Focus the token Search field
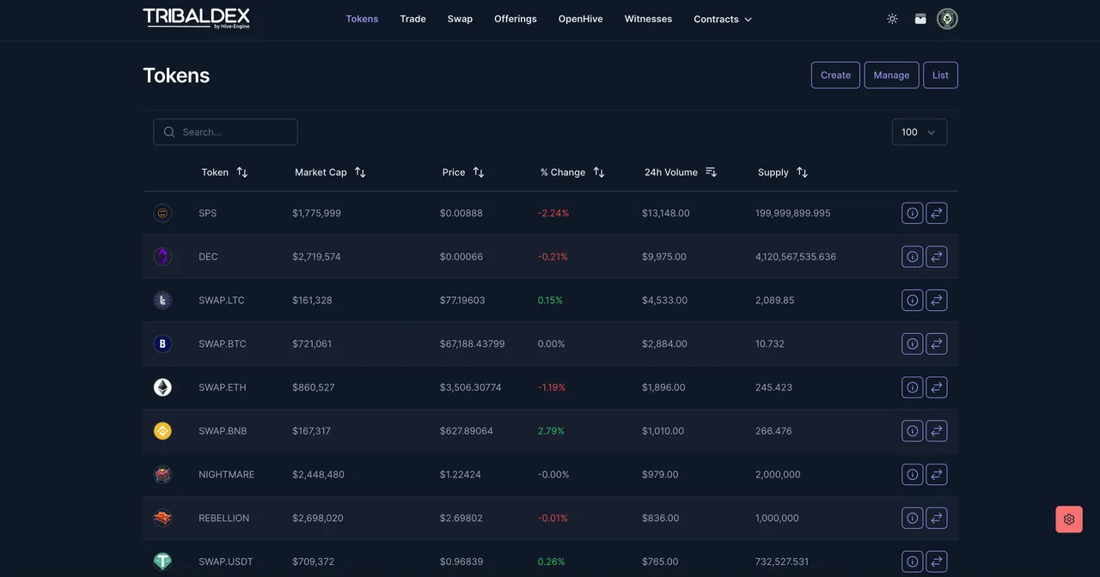The height and width of the screenshot is (577, 1100). 225,132
